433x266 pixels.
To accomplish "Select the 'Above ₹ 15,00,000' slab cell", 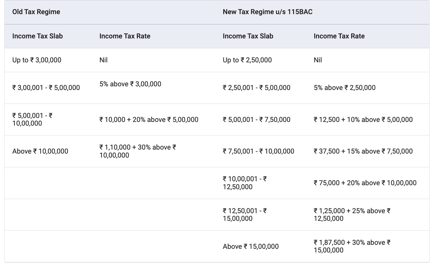I will [x=251, y=246].
